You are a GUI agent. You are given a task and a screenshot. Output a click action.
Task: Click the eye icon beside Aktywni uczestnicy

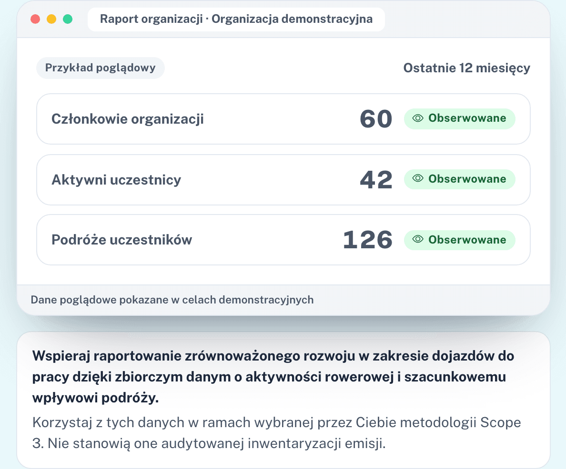click(x=418, y=178)
